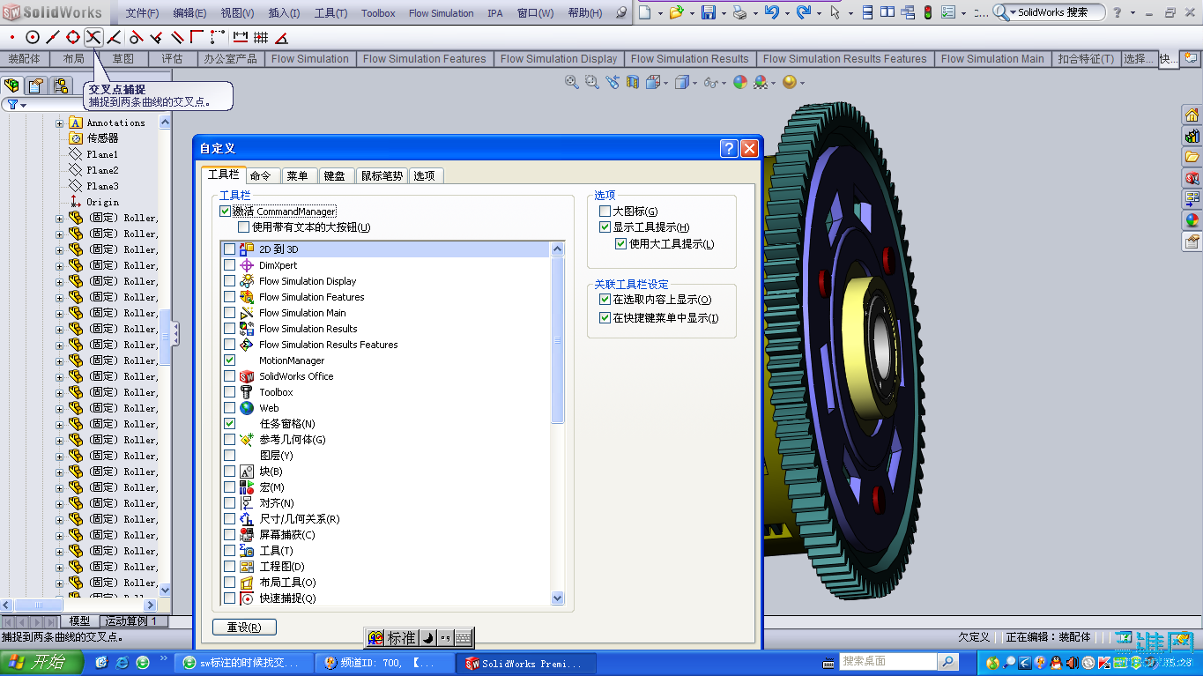Check the 大图标 option
Screen dimensions: 1203x676
(x=605, y=212)
